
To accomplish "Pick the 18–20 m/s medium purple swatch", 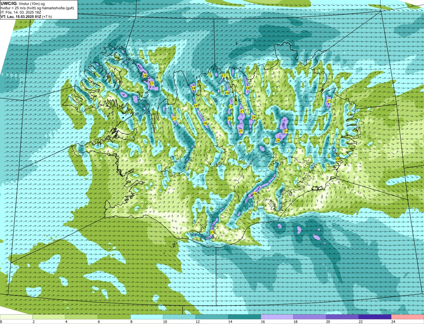I will tap(310, 317).
